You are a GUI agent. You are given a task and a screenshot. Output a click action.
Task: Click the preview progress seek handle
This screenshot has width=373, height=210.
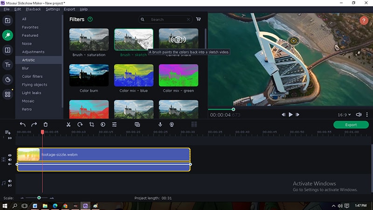(234, 109)
